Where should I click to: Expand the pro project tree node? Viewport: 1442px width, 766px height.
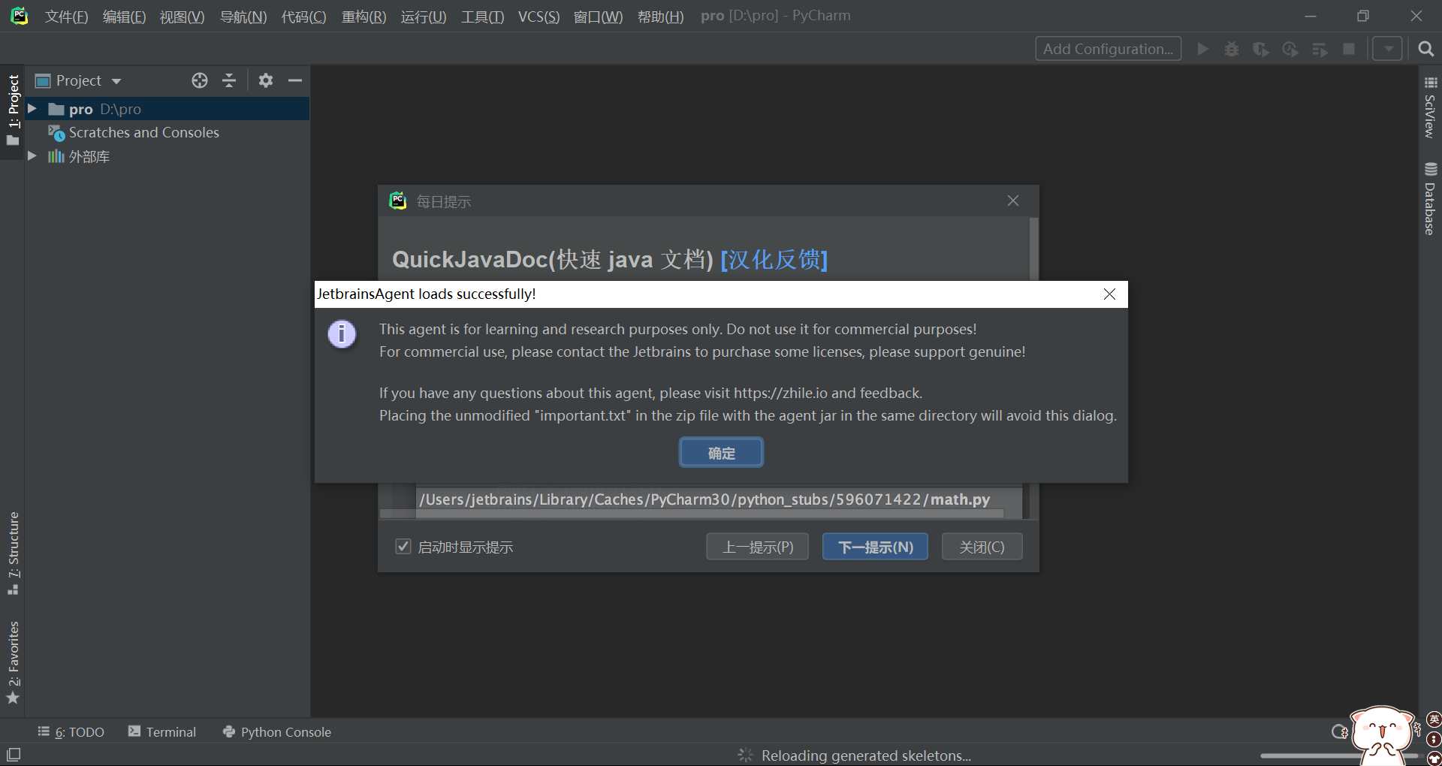[x=32, y=109]
